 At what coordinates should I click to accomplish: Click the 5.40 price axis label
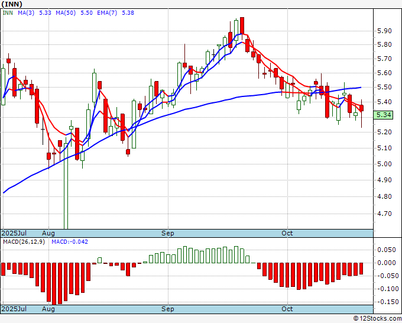tap(384, 102)
